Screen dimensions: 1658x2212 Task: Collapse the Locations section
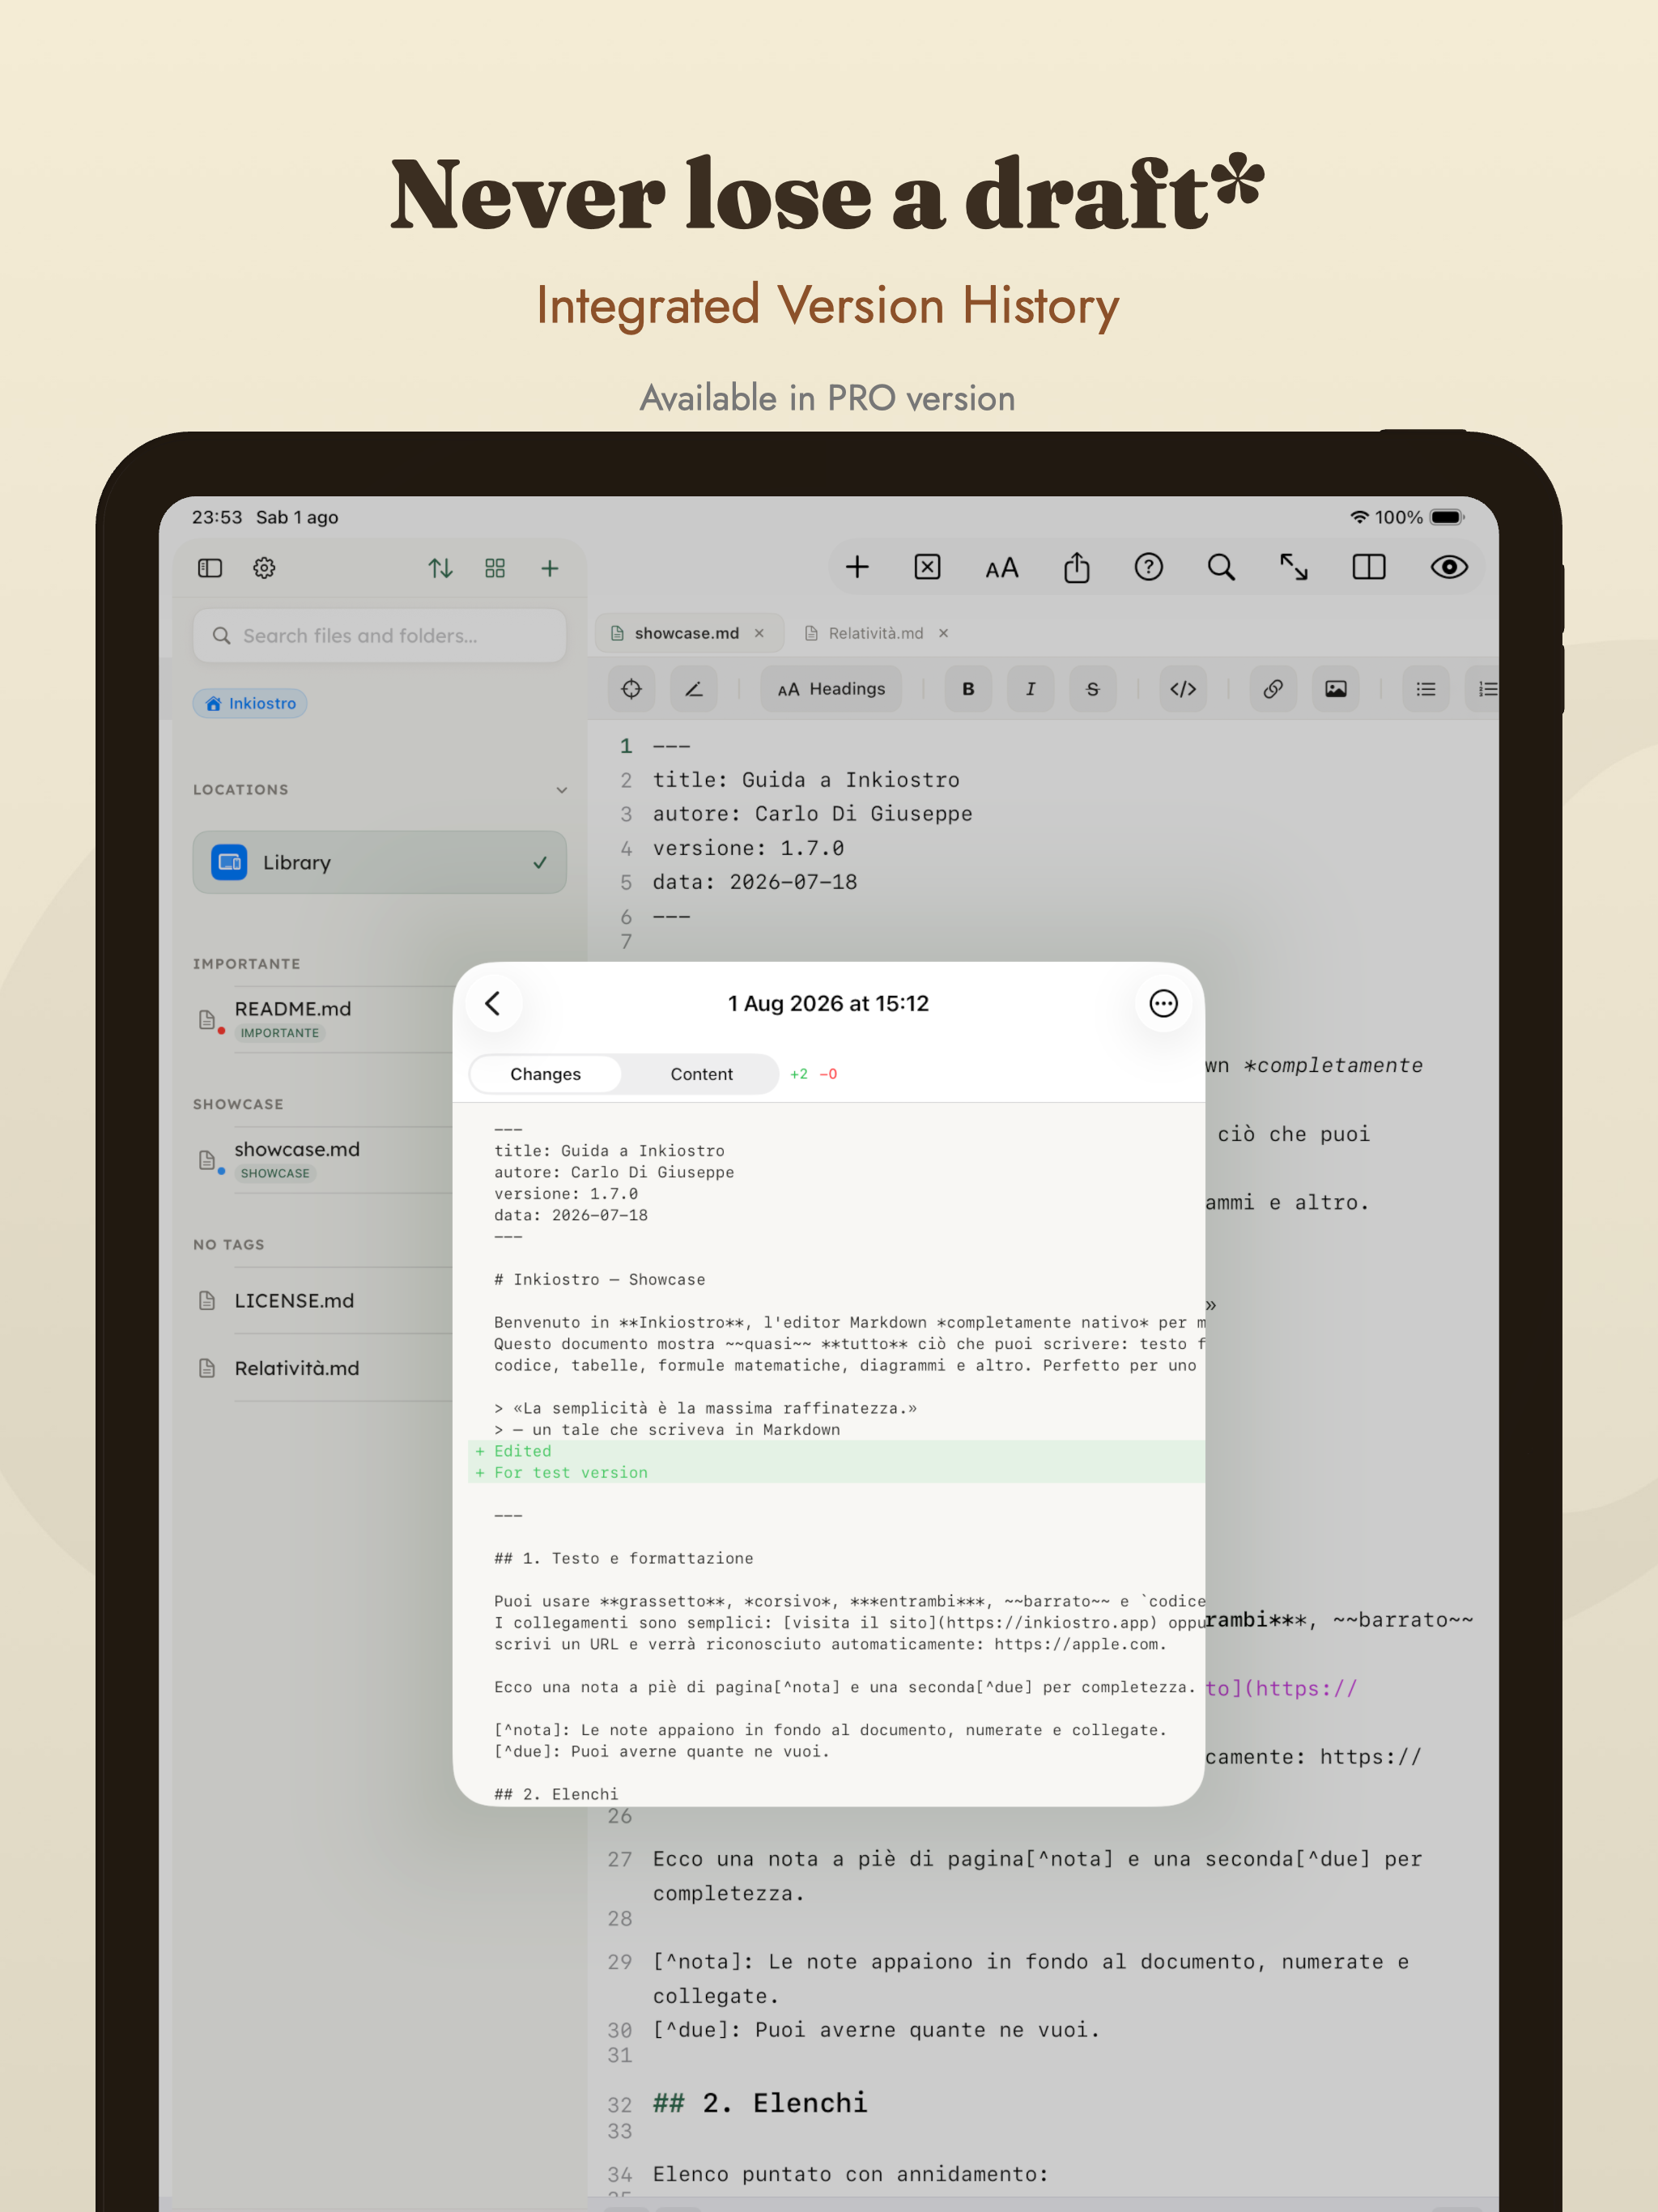coord(561,790)
